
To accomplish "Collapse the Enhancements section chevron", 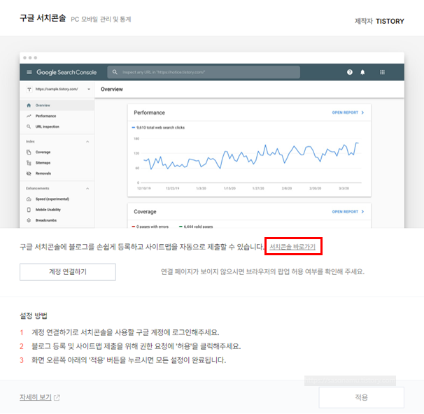I will point(87,188).
